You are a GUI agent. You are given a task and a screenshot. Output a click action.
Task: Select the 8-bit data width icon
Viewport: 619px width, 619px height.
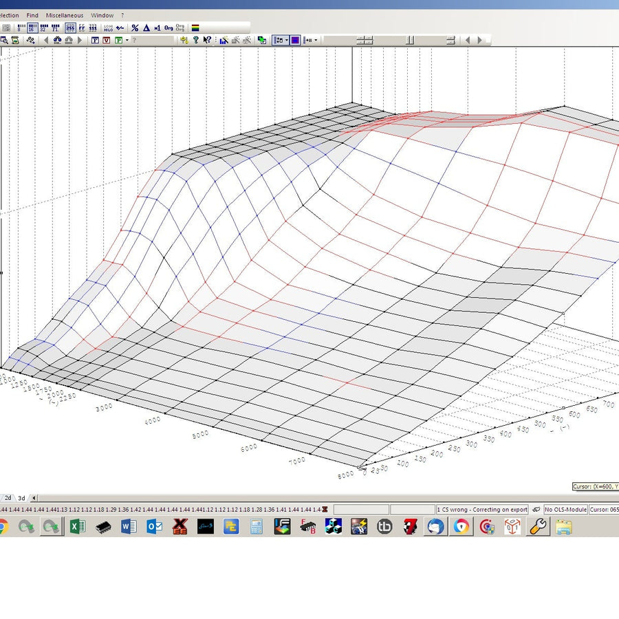21,28
